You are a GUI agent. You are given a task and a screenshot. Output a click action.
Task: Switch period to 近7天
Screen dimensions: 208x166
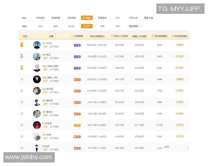click(71, 26)
